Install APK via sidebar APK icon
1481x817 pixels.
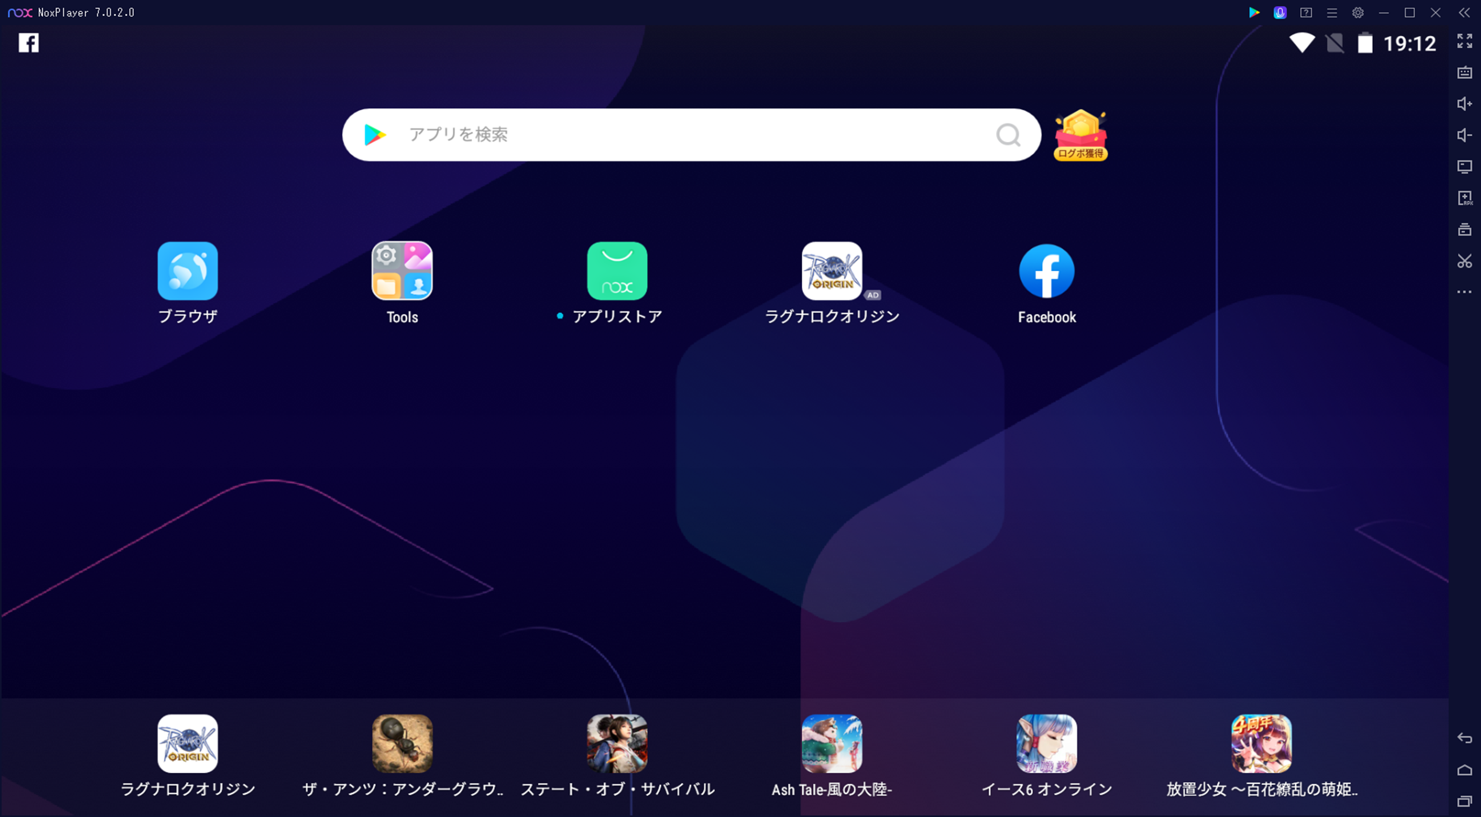(1464, 198)
